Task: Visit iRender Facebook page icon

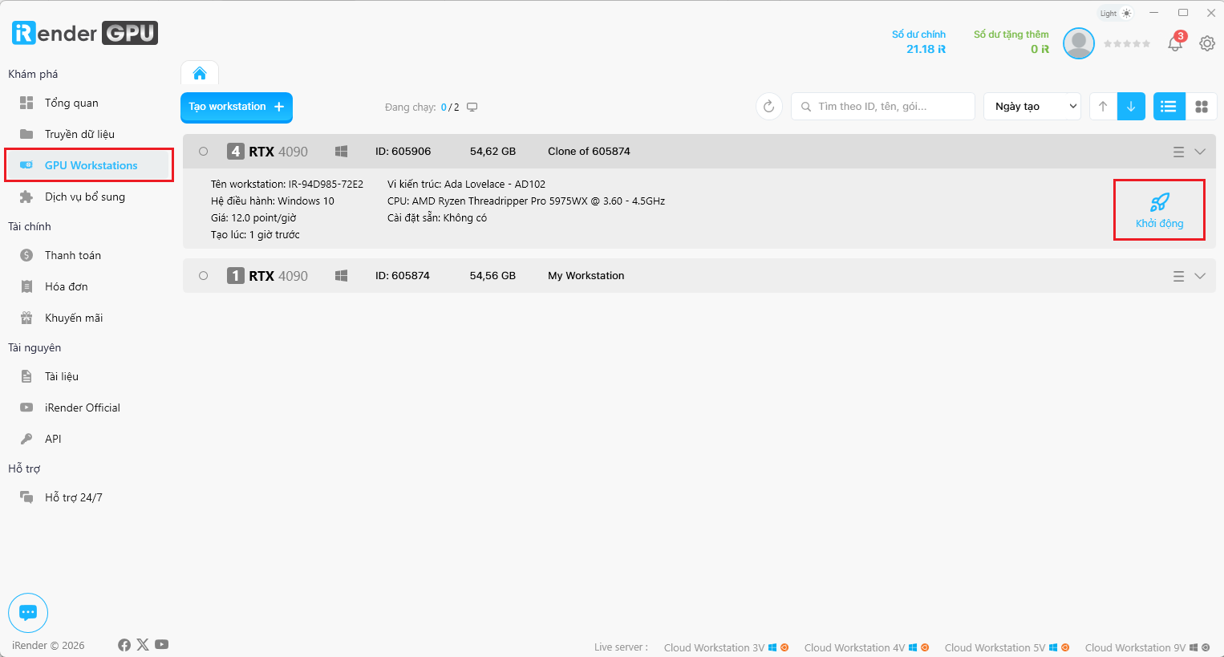Action: click(x=124, y=645)
